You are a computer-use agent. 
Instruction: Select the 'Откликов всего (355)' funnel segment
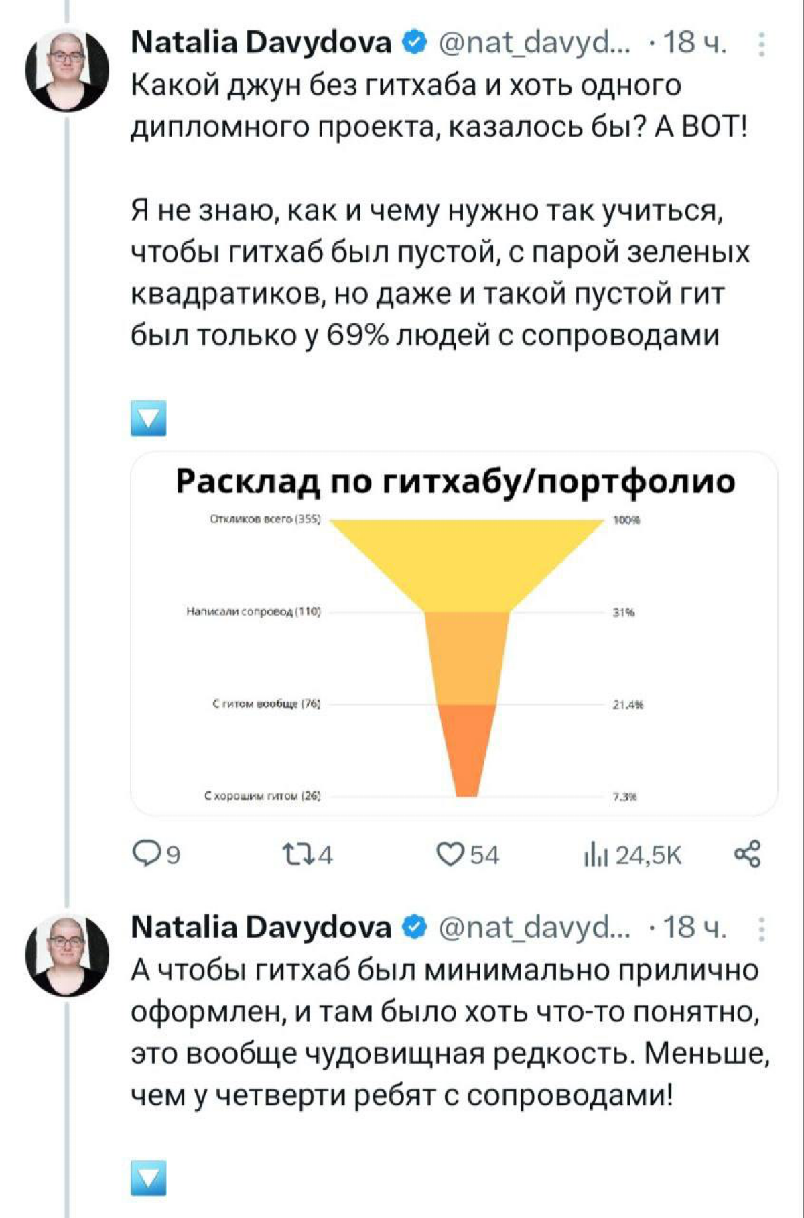point(264,517)
